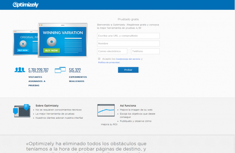
Task: Click "No se requieren conocimientos técnicos" text
Action: 59,110
